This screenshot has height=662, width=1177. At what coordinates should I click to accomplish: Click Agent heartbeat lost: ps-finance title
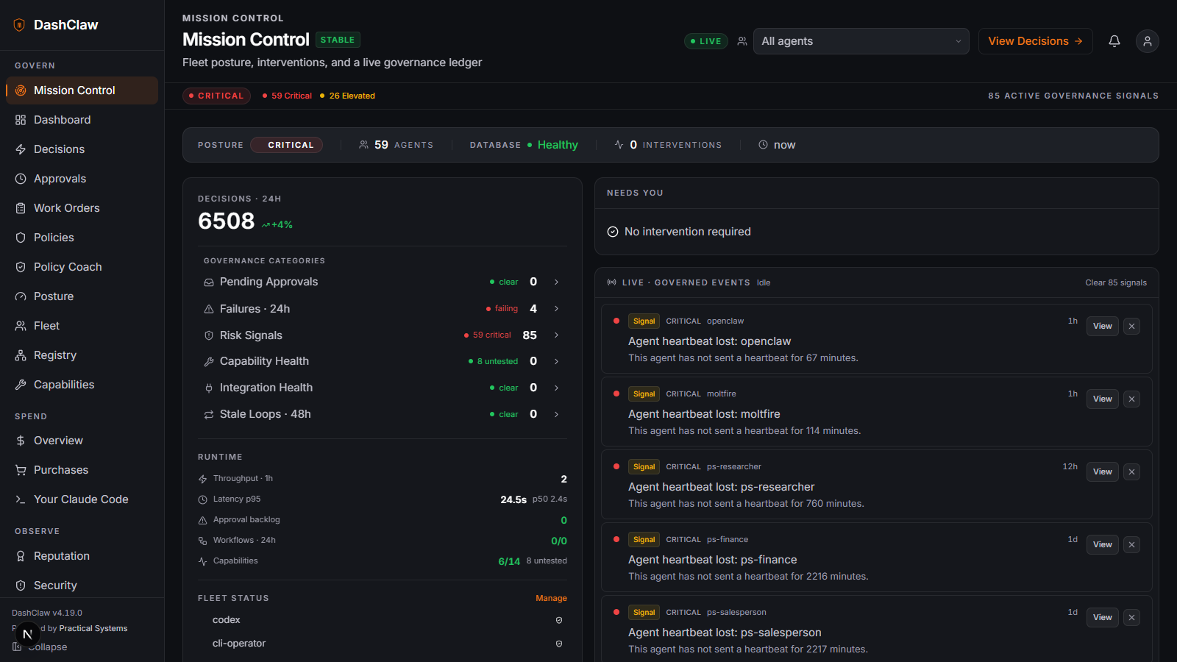tap(713, 560)
